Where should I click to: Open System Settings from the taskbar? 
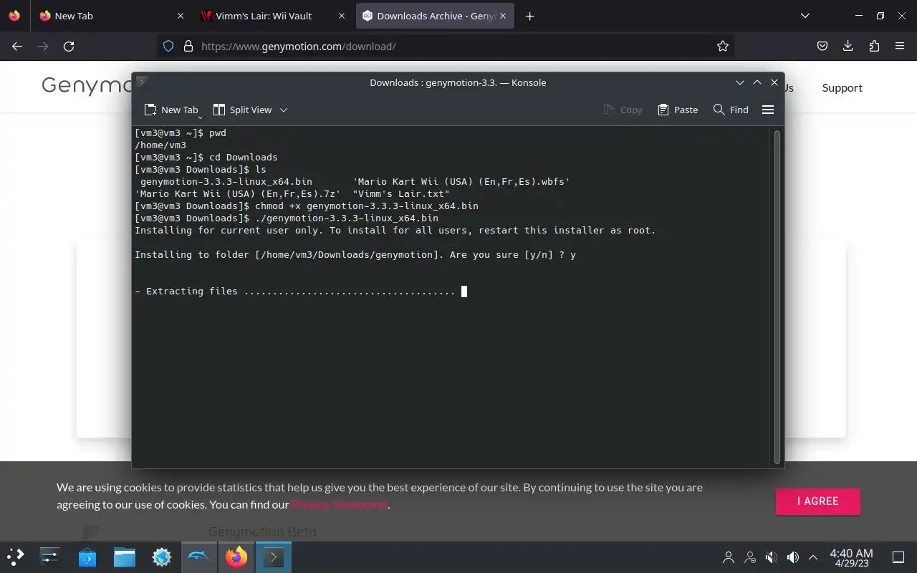click(50, 557)
